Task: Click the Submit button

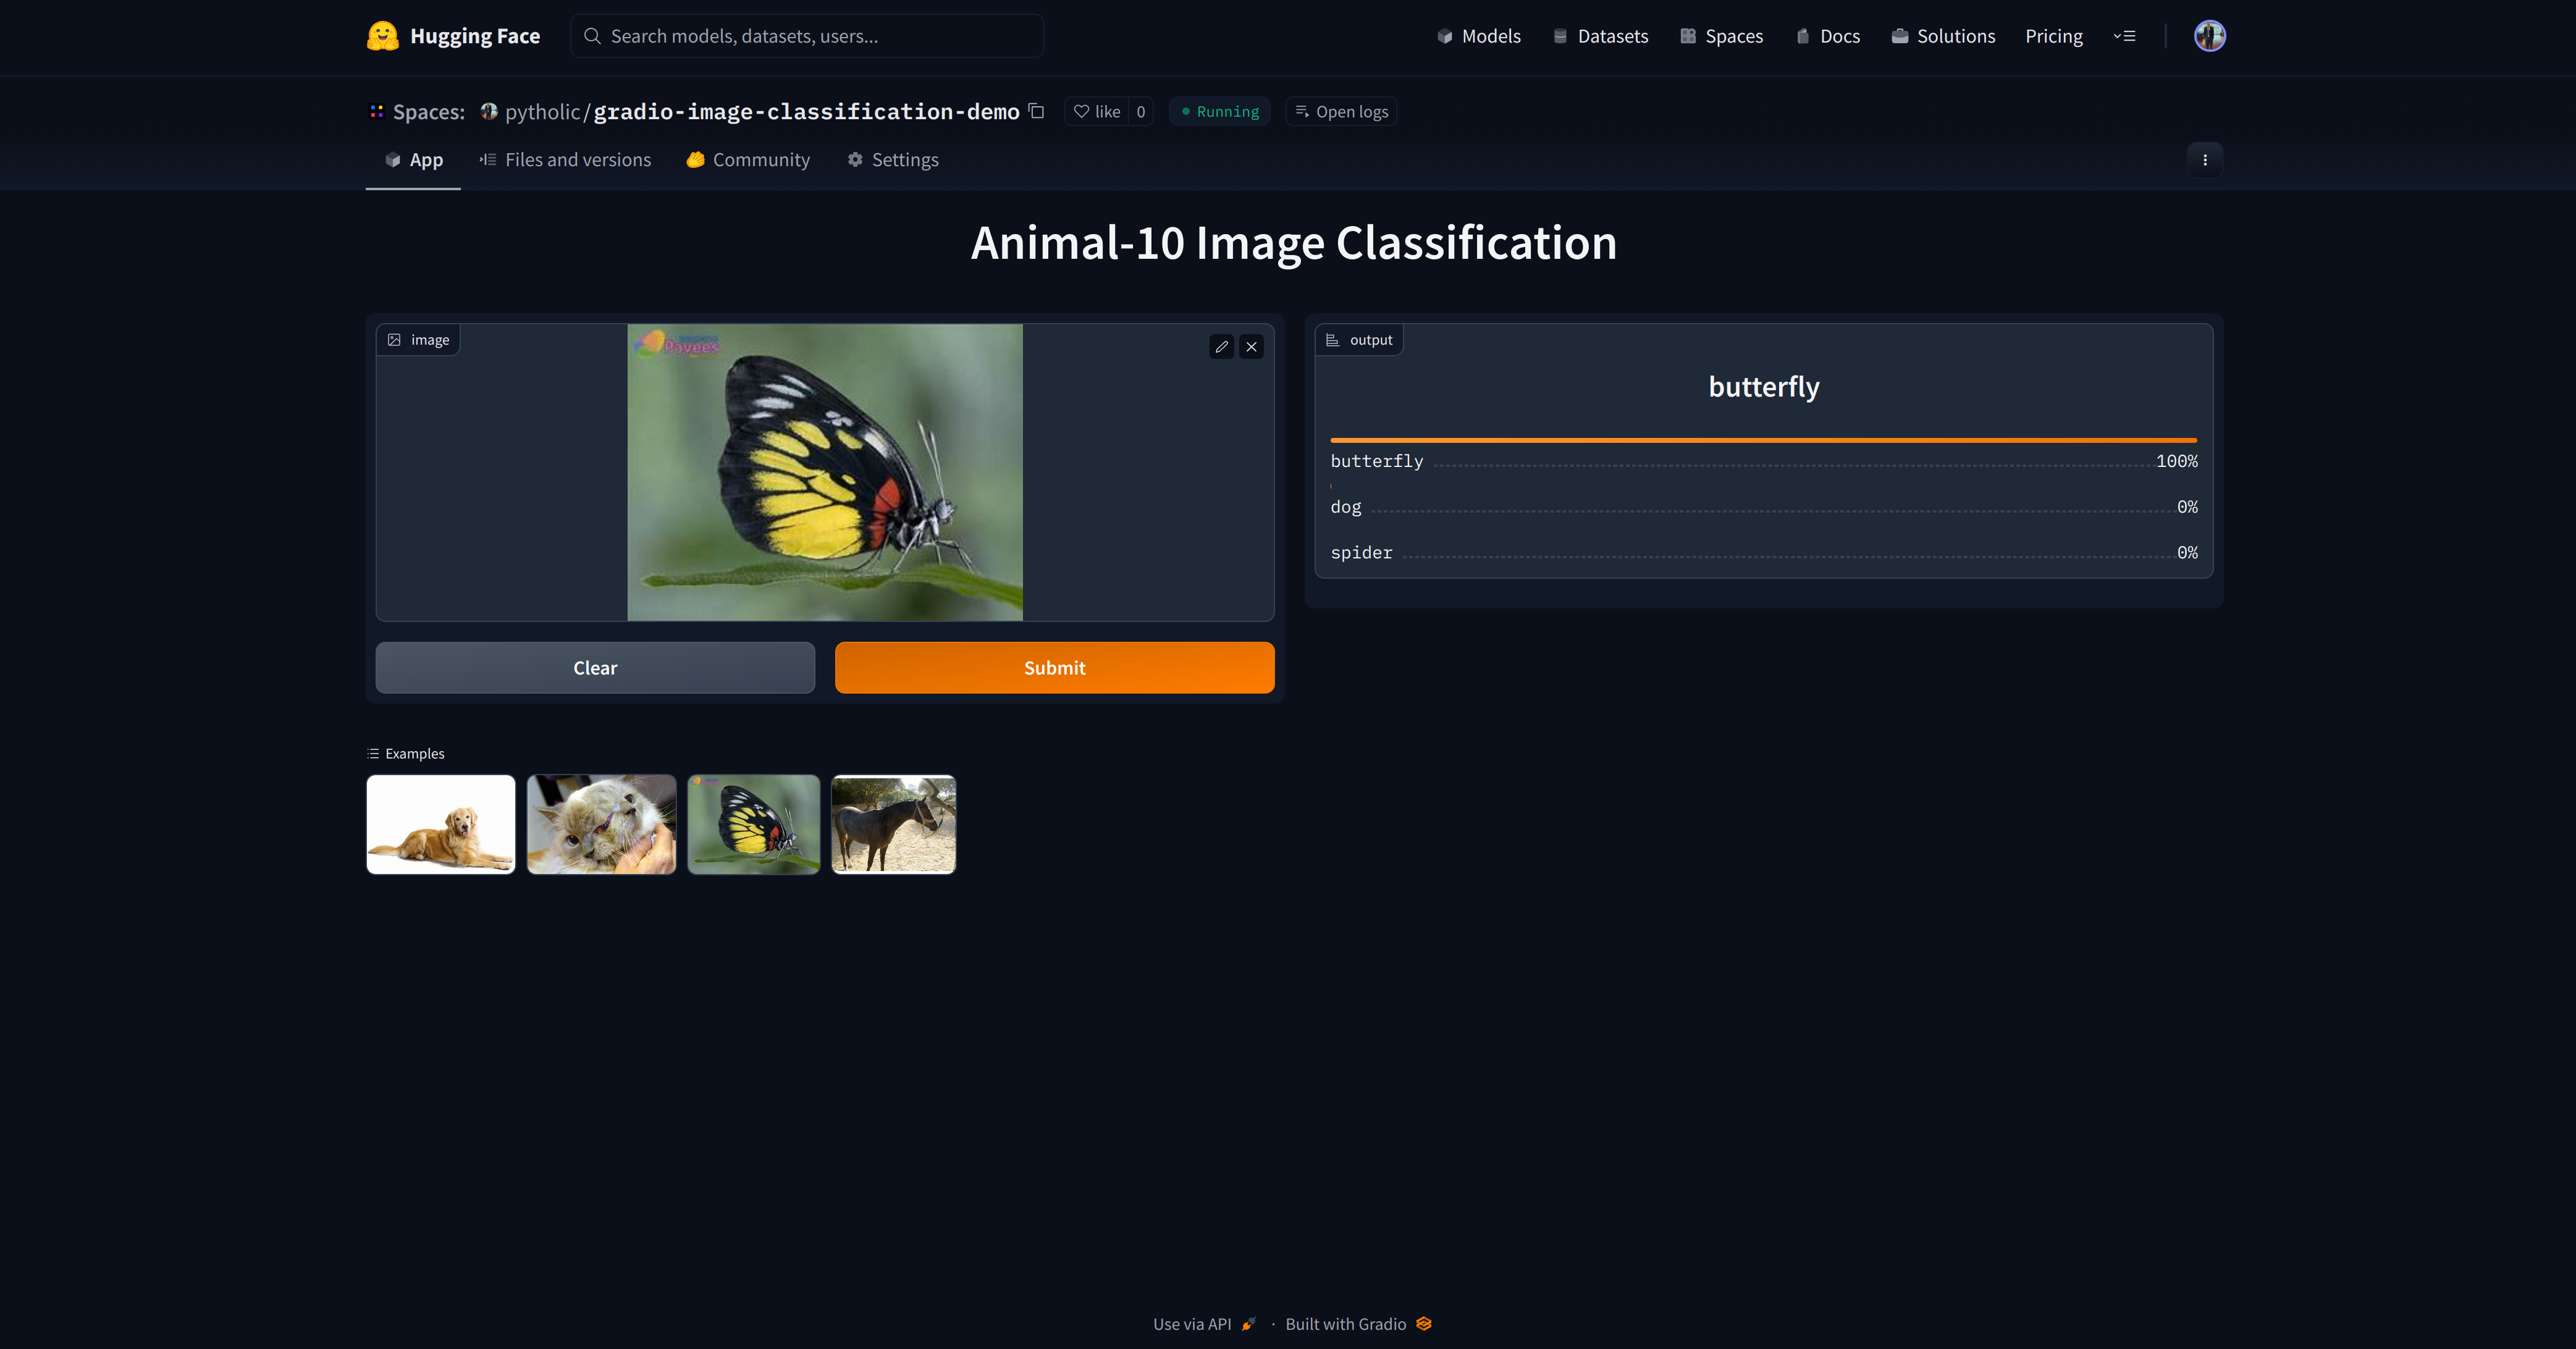Action: click(x=1054, y=667)
